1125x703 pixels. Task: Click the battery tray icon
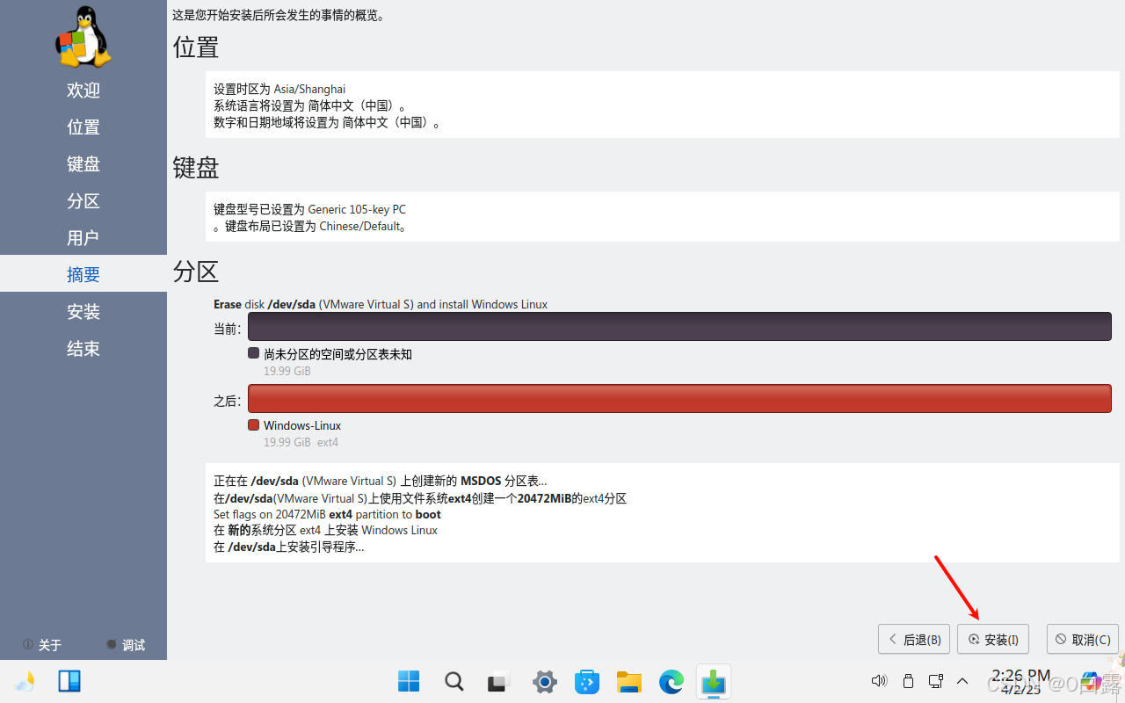click(x=908, y=681)
